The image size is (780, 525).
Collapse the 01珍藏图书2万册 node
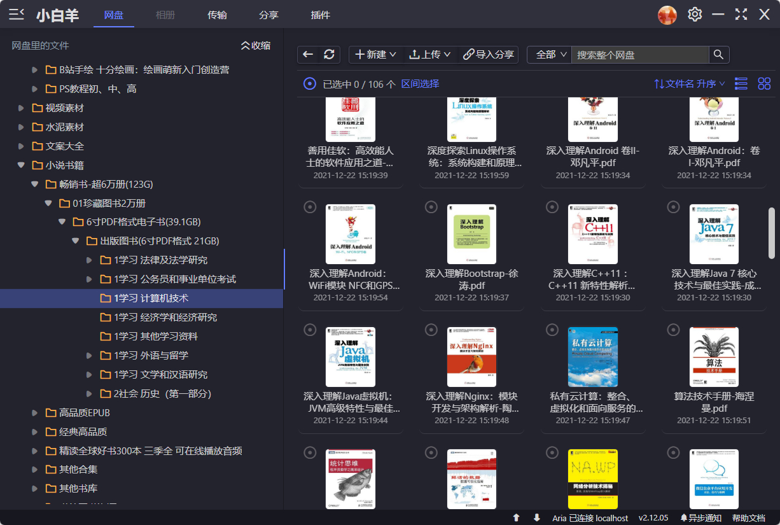coord(48,204)
